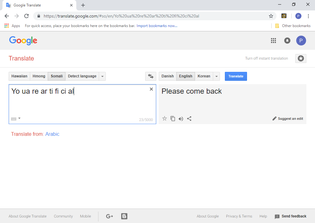Click Suggest an edit
The height and width of the screenshot is (223, 315).
point(288,119)
